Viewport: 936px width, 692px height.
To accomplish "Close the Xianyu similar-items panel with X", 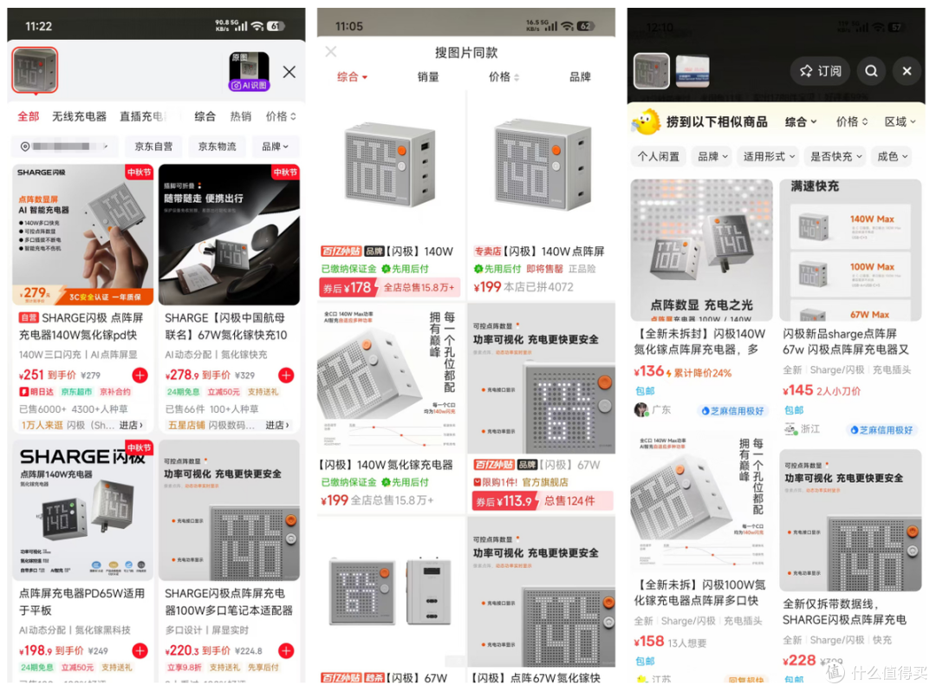I will coord(907,71).
